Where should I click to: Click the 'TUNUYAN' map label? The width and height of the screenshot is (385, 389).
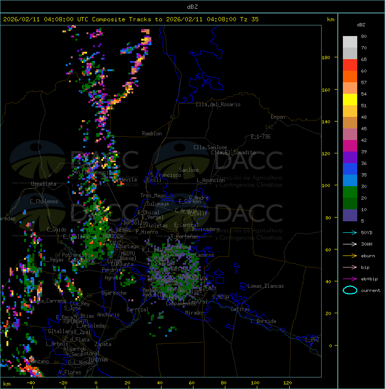pyautogui.click(x=98, y=360)
